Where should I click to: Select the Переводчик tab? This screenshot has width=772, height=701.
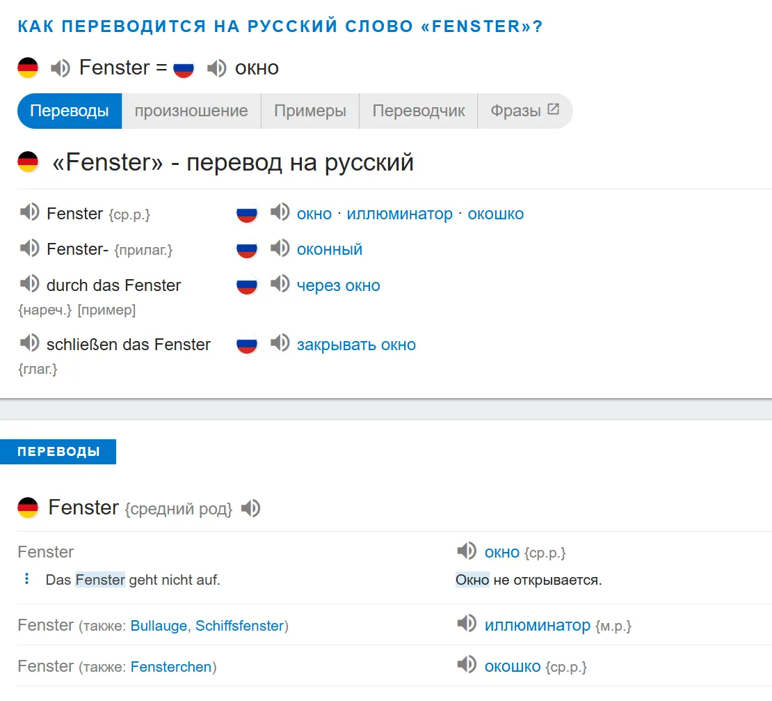(x=419, y=111)
